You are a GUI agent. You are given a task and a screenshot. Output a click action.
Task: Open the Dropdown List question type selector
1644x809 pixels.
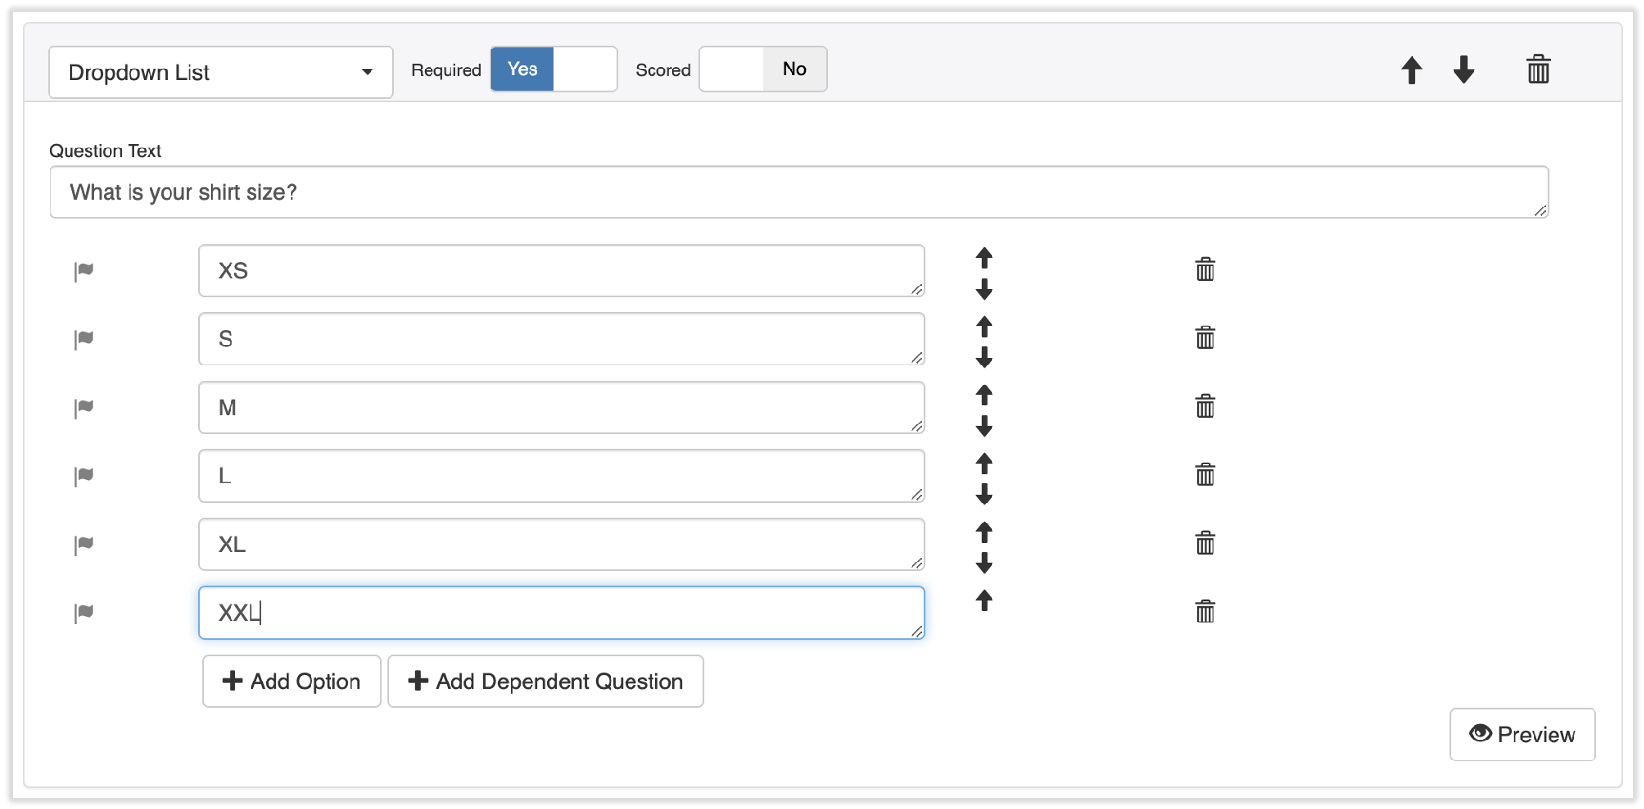point(221,72)
